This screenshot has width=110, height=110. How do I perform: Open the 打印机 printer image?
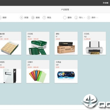tap(94, 48)
